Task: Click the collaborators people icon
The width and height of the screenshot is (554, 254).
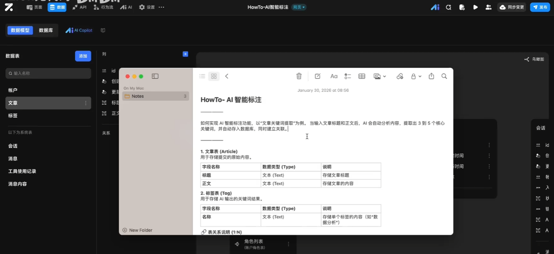Action: coord(489,7)
